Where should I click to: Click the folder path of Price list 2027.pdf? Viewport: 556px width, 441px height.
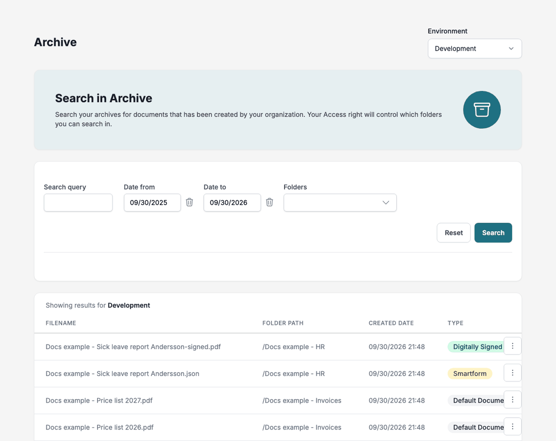click(302, 401)
